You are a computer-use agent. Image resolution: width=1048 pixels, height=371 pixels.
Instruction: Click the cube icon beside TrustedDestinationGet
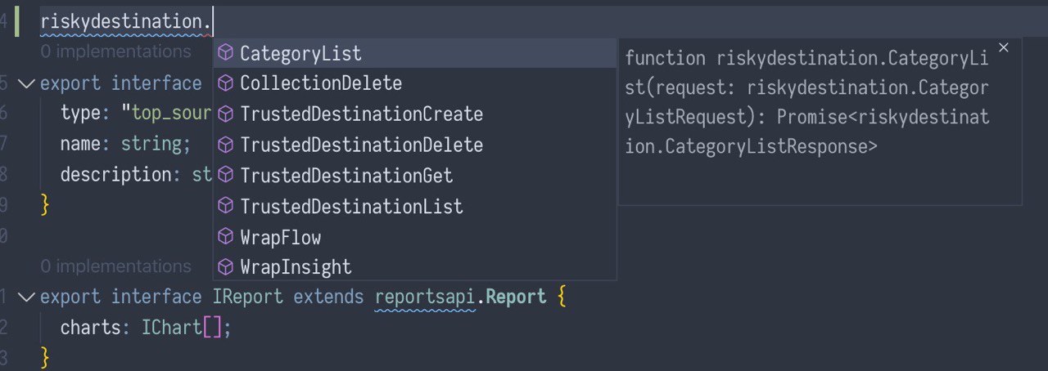point(226,176)
